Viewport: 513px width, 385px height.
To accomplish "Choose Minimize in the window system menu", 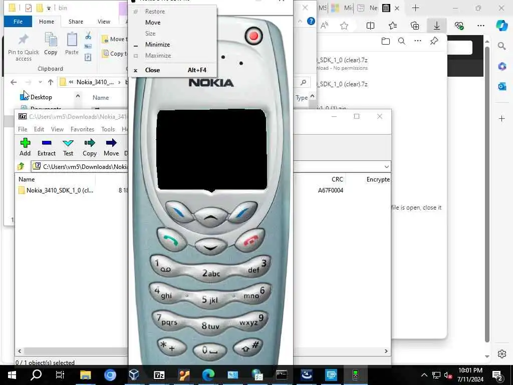I will coord(157,44).
